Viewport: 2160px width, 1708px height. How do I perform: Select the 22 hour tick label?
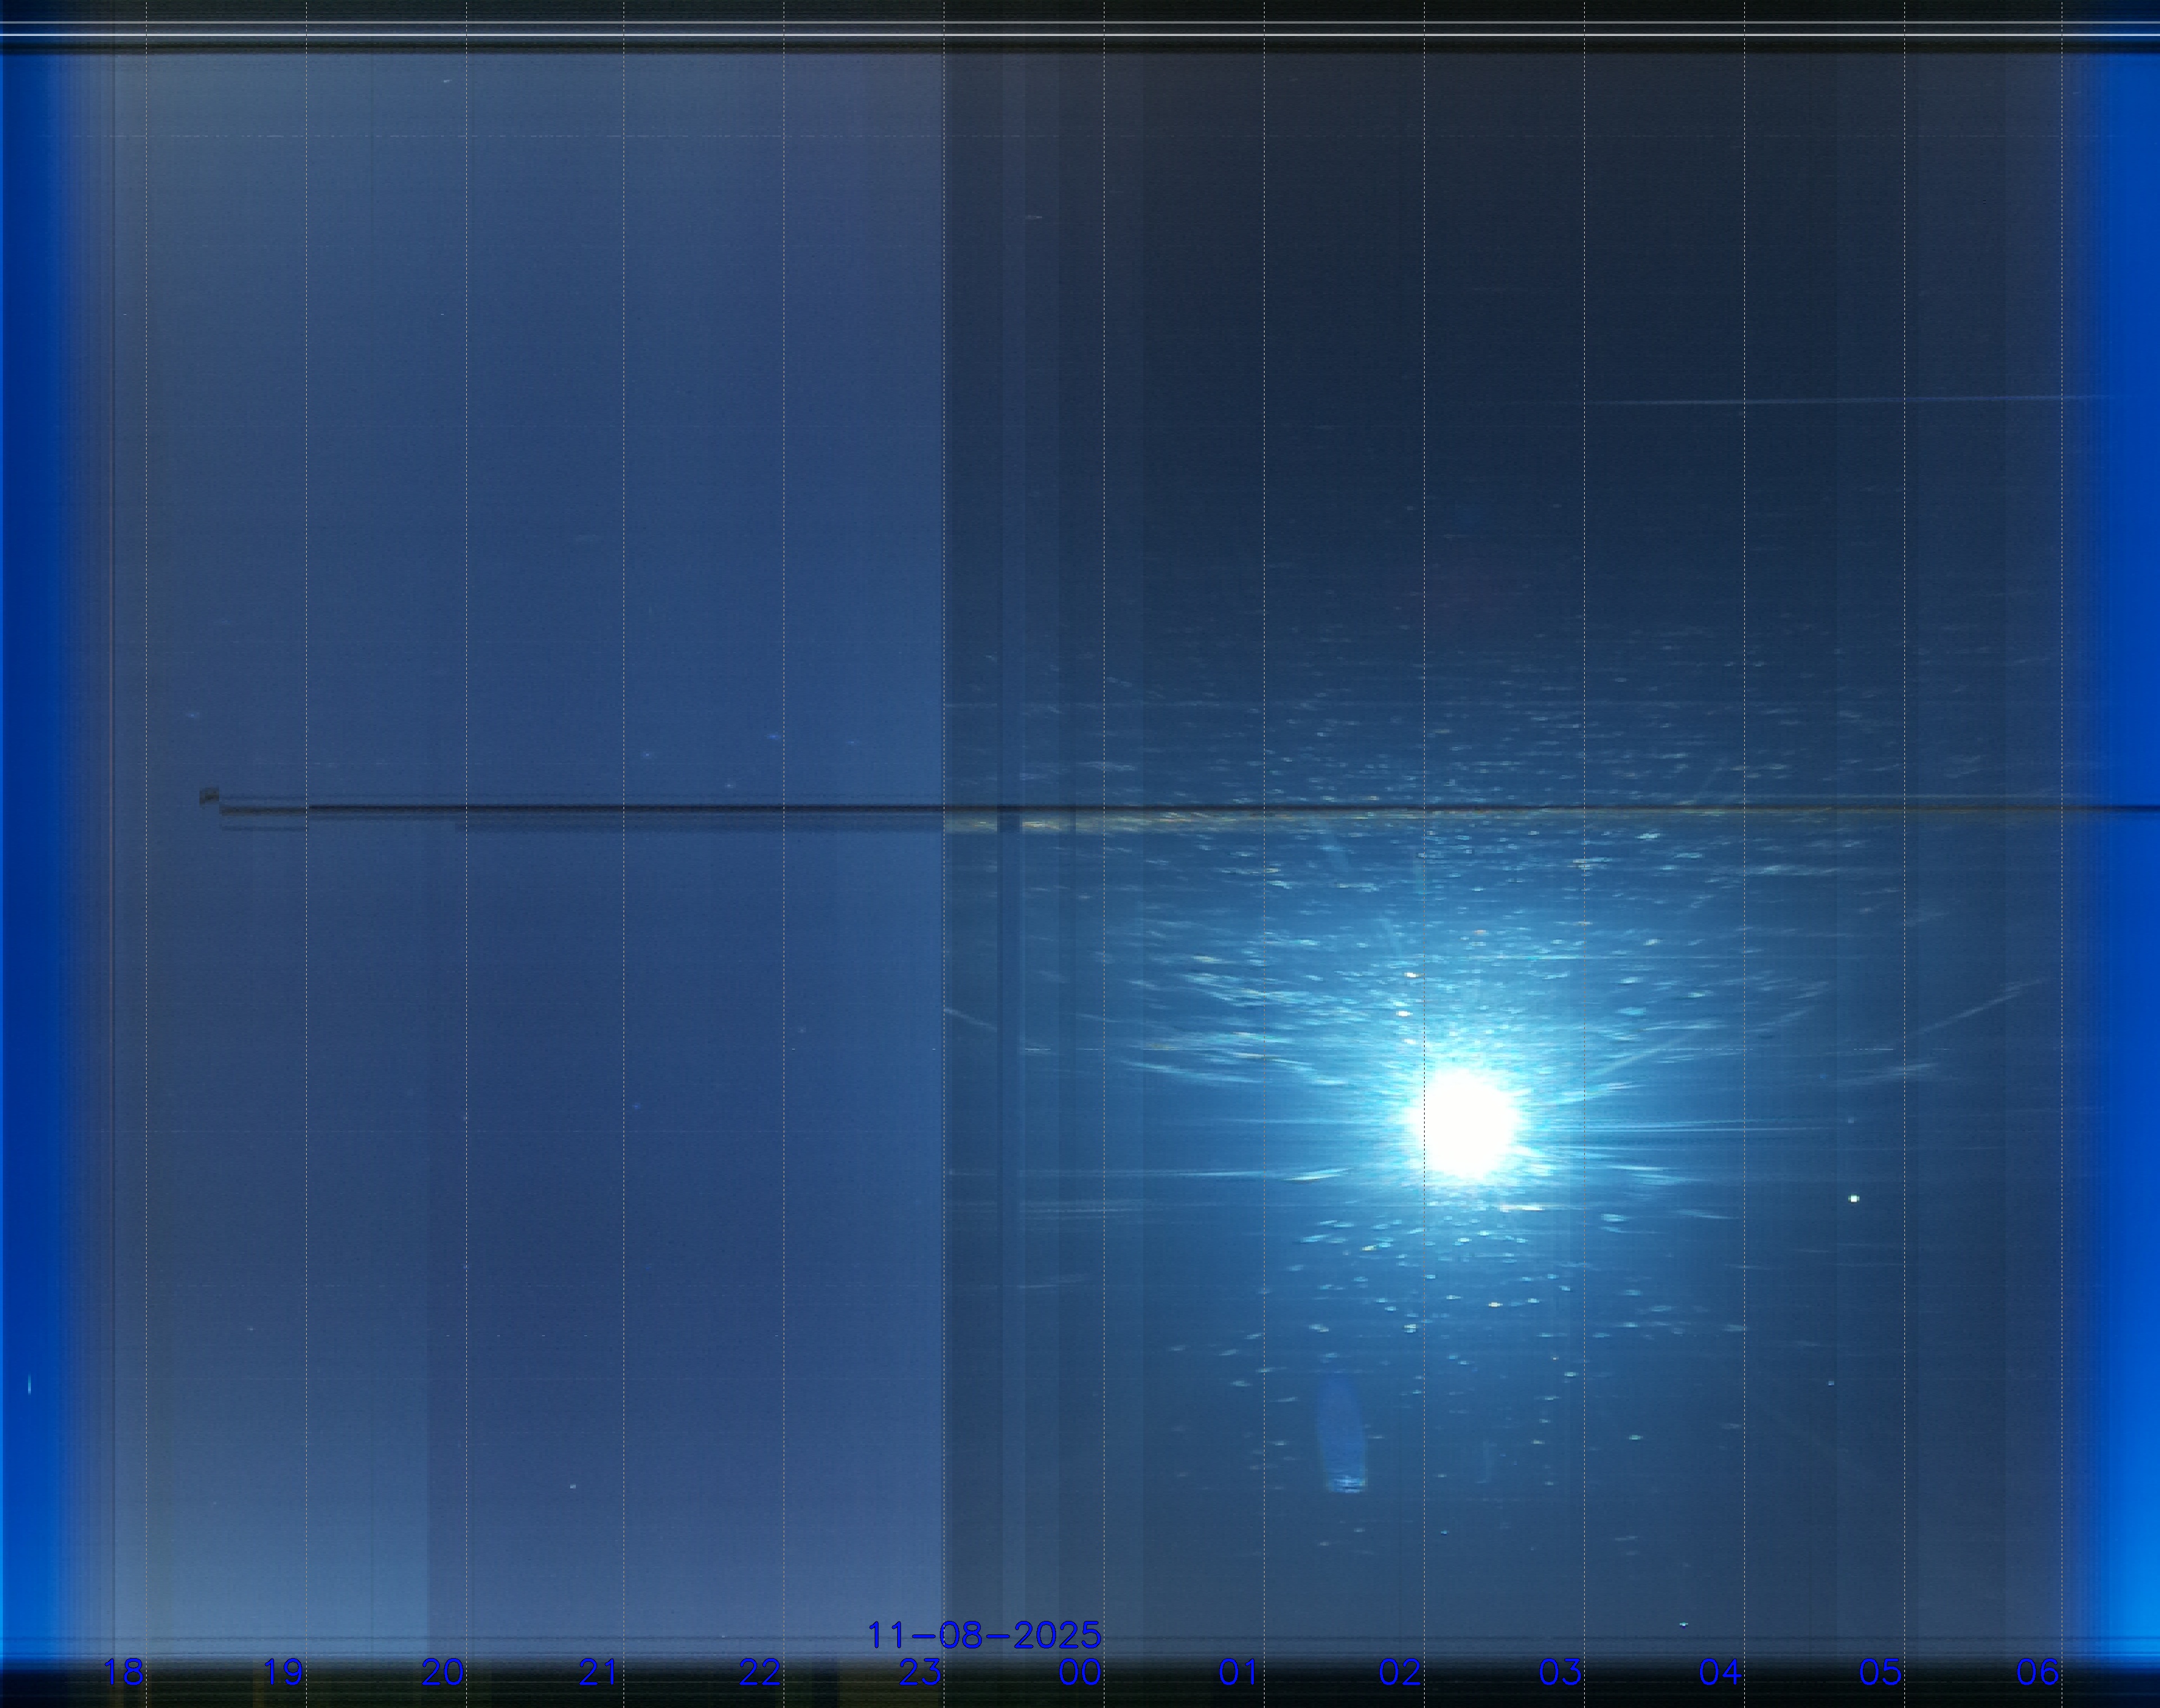point(760,1672)
